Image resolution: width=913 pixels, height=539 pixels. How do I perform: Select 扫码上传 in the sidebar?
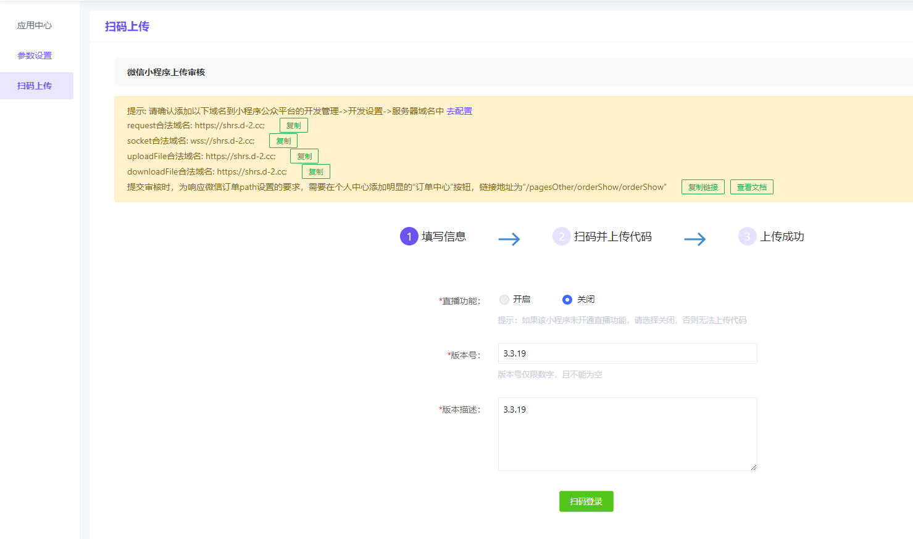tap(35, 86)
